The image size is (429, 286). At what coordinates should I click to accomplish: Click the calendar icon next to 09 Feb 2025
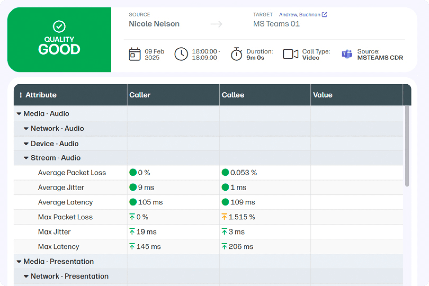point(135,54)
